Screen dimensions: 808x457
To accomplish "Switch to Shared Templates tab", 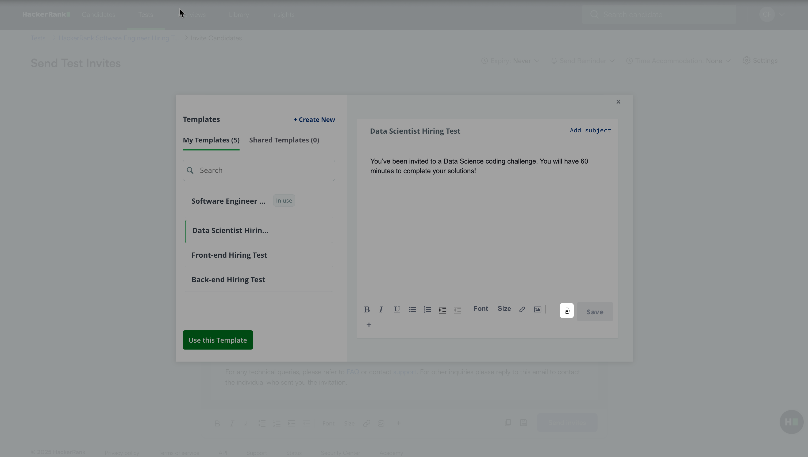I will (x=284, y=140).
